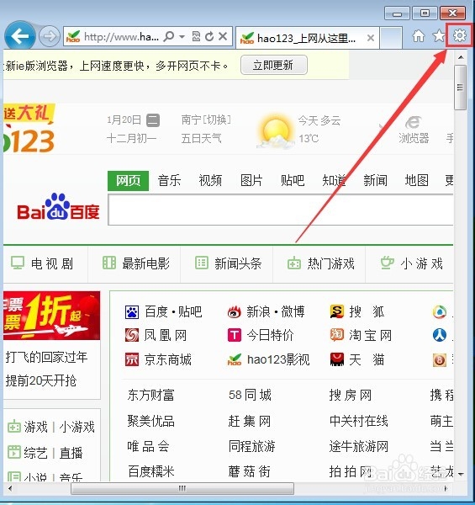Select the 网页 search tab
Screen dimensions: 475x505
pyautogui.click(x=128, y=181)
